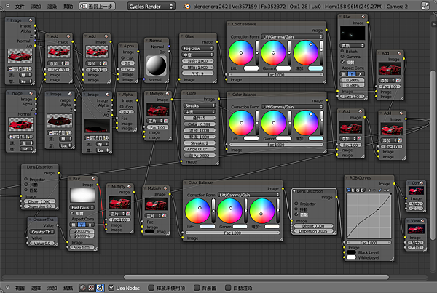Toggle preview icon on Fast Gauss Blur node

pos(93,179)
